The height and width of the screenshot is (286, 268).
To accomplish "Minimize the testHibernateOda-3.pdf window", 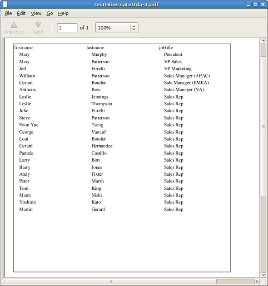I will click(x=248, y=5).
